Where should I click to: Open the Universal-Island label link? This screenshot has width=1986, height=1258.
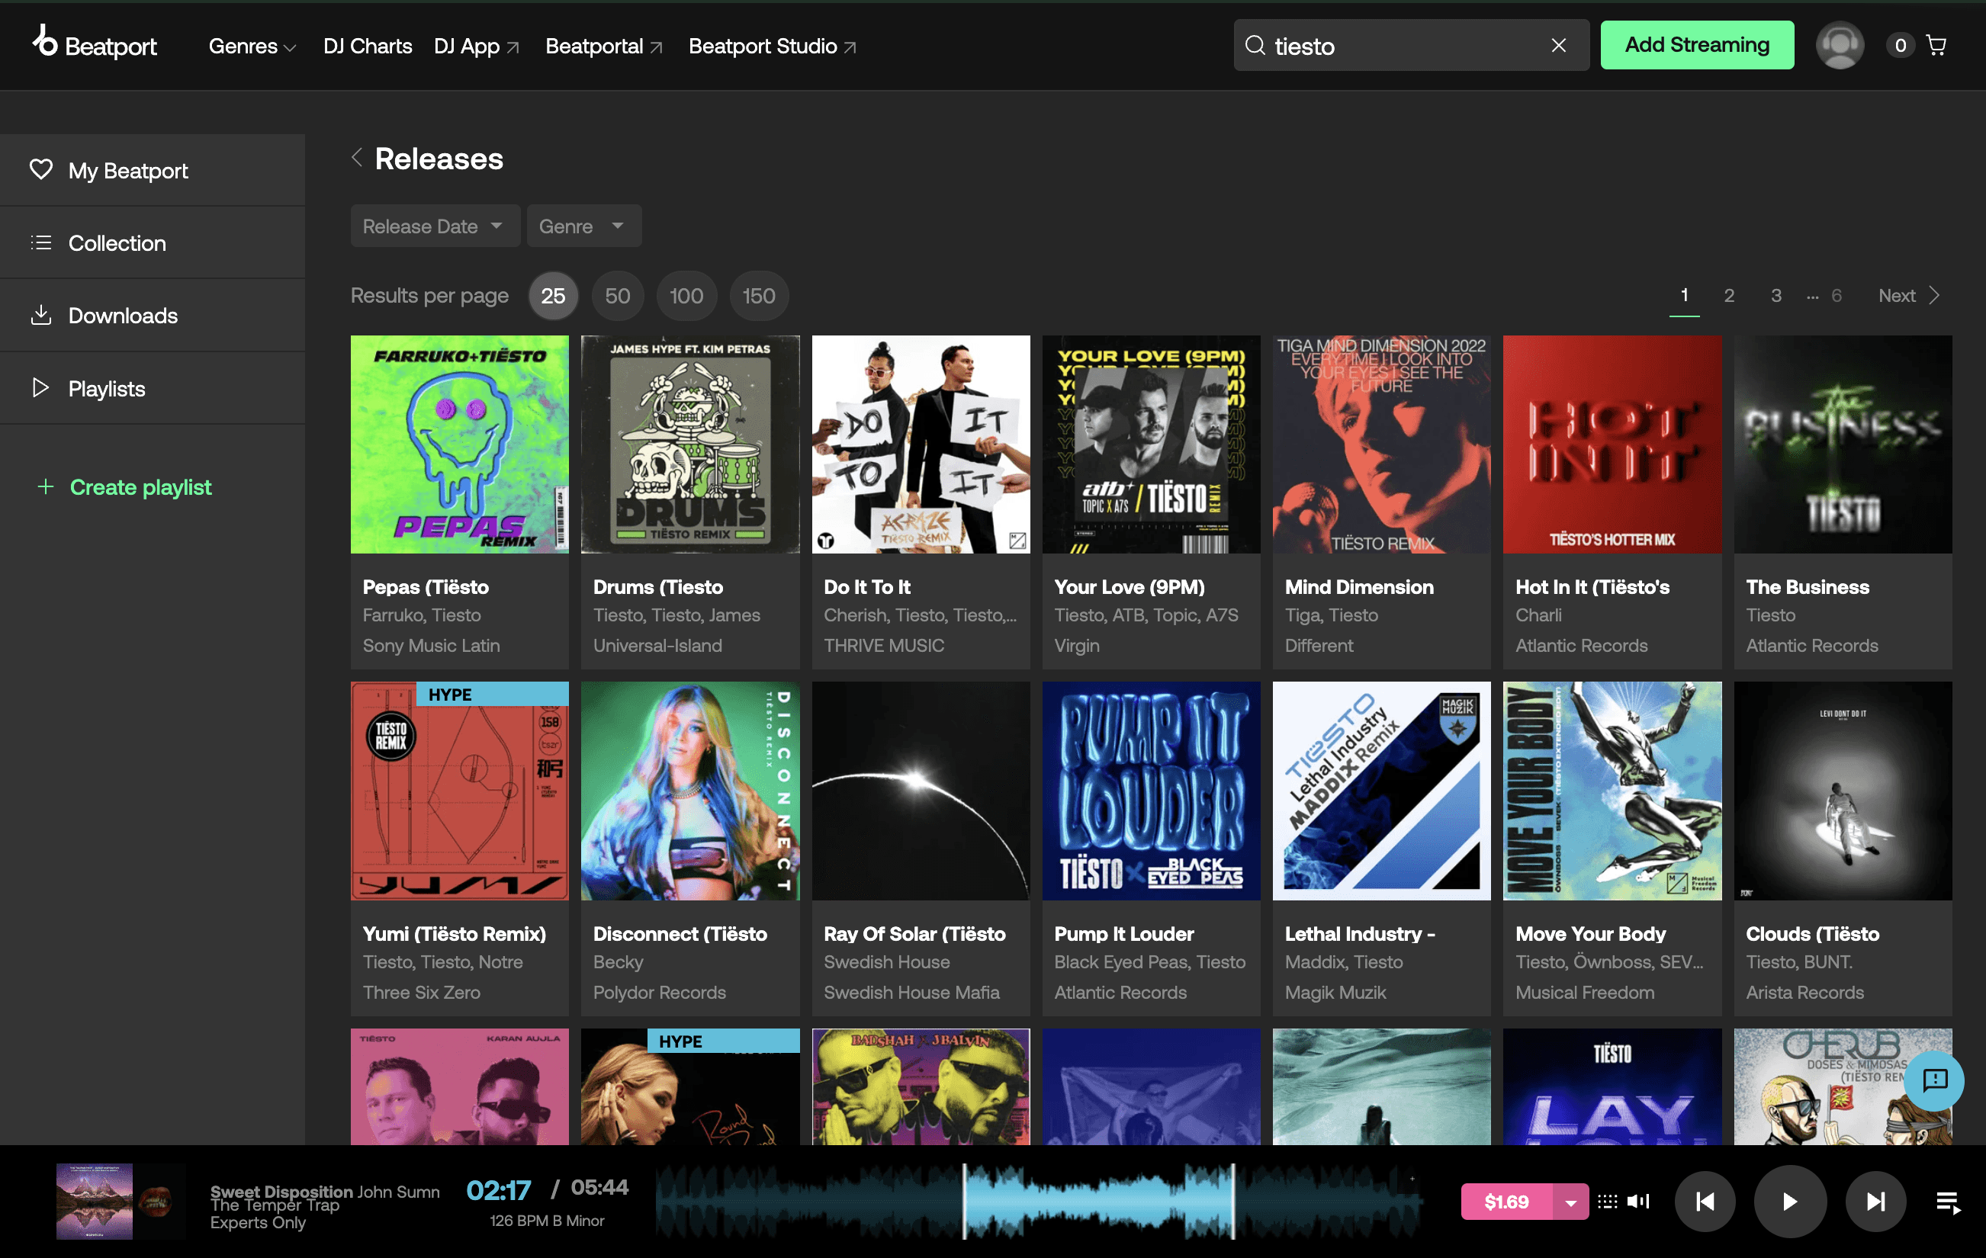click(658, 646)
